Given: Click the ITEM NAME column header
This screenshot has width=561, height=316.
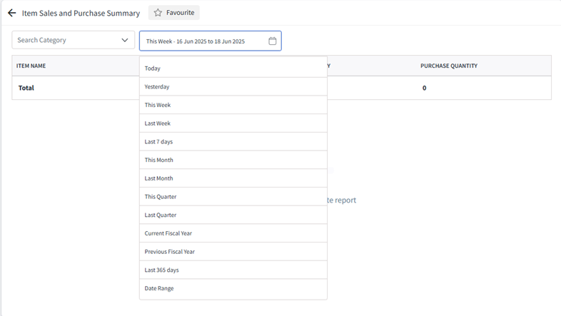Looking at the screenshot, I should pyautogui.click(x=31, y=66).
